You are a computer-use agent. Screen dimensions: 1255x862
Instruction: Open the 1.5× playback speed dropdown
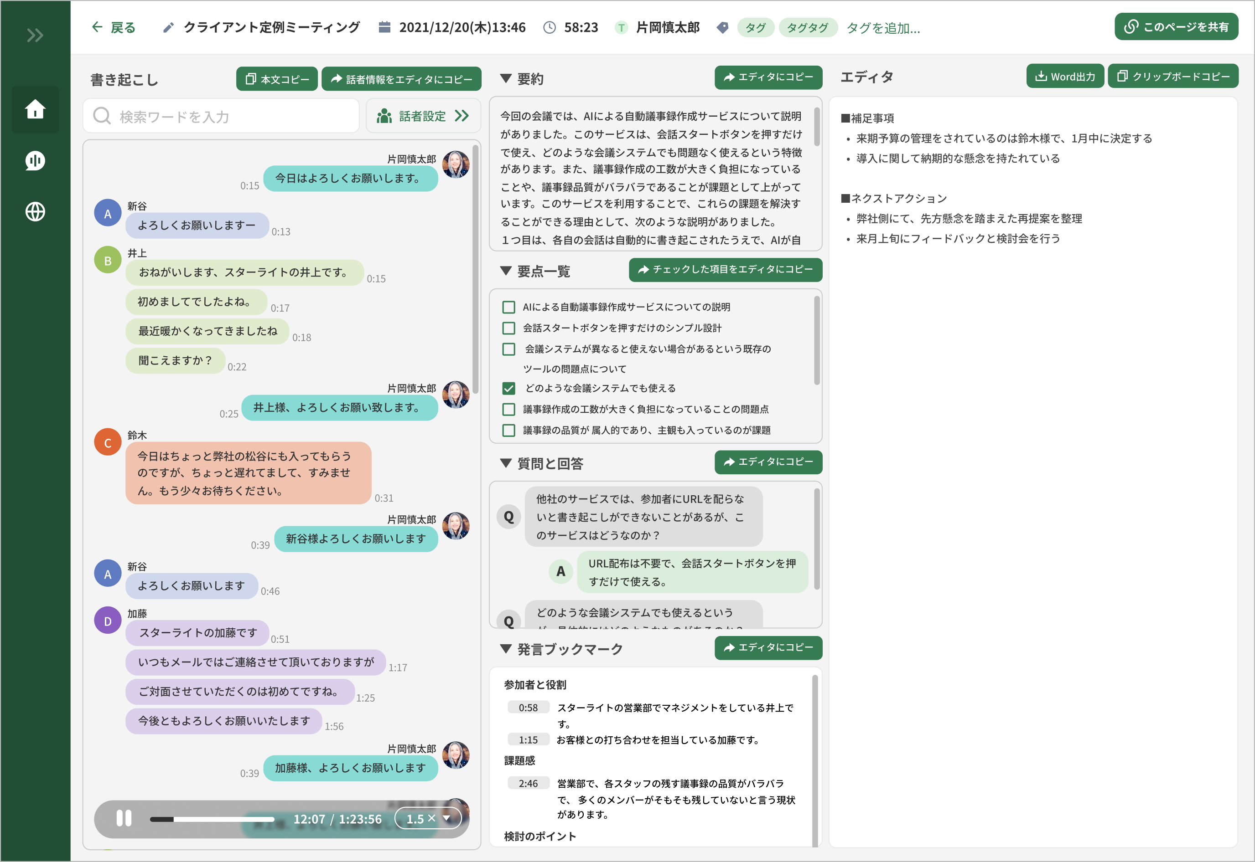[x=428, y=818]
